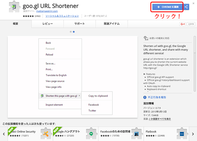Select the first screenshot carousel dot
Viewport: 197px width, 141px height.
click(x=71, y=32)
